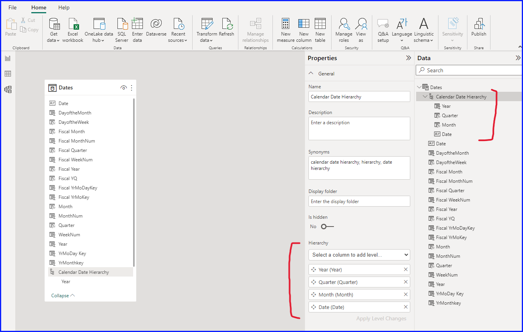Click the Refresh icon
This screenshot has width=523, height=332.
click(227, 24)
